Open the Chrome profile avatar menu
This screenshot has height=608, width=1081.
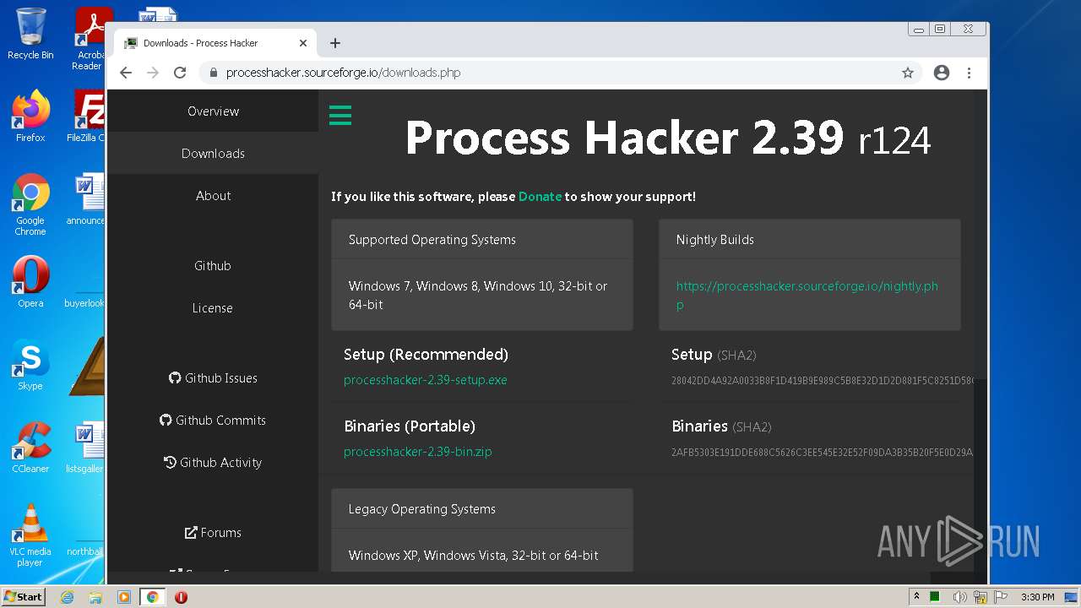coord(942,73)
